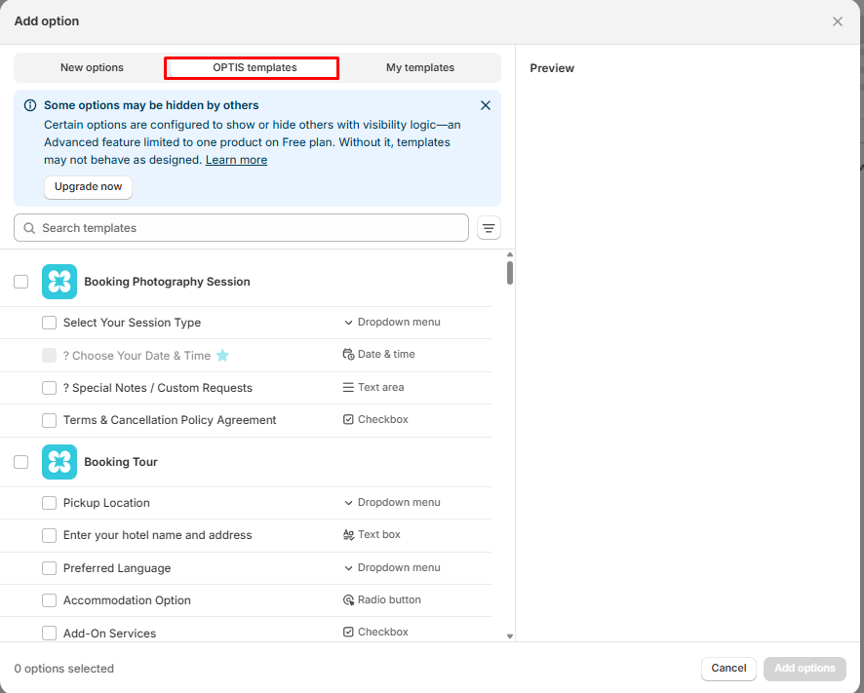Click Preferred Language label

[x=117, y=568]
